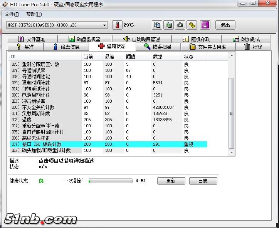Open the 擦除 tab
Viewport: 279px width, 228px height.
coord(253,47)
